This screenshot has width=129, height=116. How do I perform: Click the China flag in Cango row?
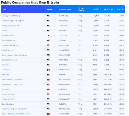click(x=48, y=90)
